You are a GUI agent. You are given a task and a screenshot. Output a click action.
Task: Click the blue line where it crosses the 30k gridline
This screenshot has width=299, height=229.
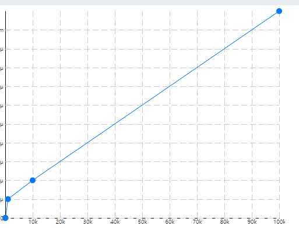(x=87, y=143)
